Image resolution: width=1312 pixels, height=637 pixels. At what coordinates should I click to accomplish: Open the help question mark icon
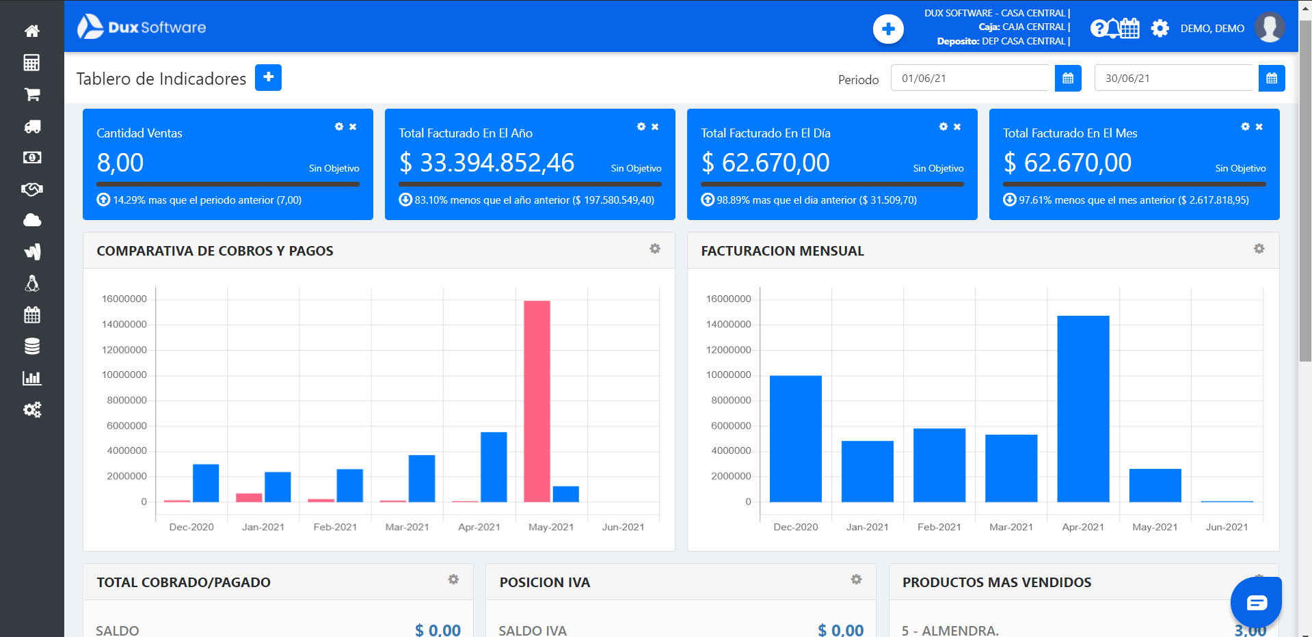(x=1098, y=29)
